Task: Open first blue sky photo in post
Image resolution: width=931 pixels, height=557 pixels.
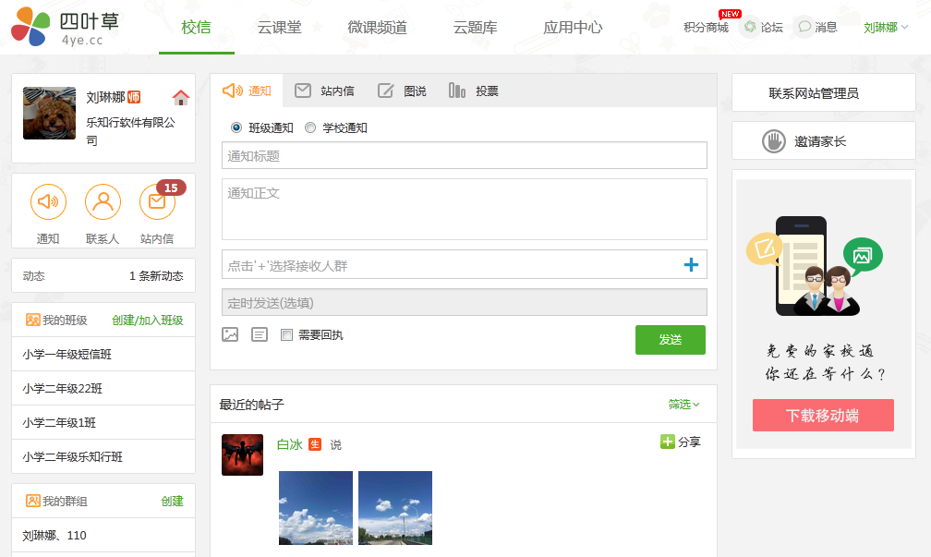Action: pos(316,508)
